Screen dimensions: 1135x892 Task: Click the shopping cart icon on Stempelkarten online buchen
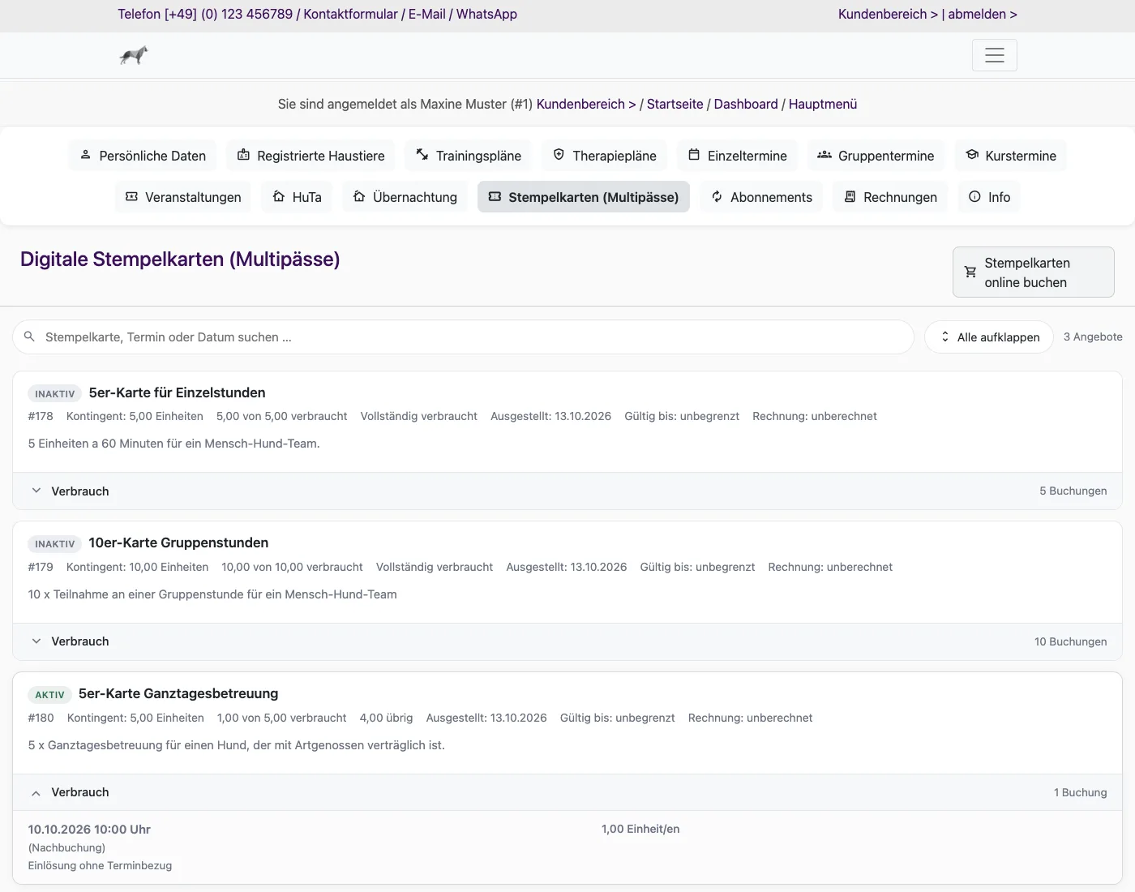[970, 272]
